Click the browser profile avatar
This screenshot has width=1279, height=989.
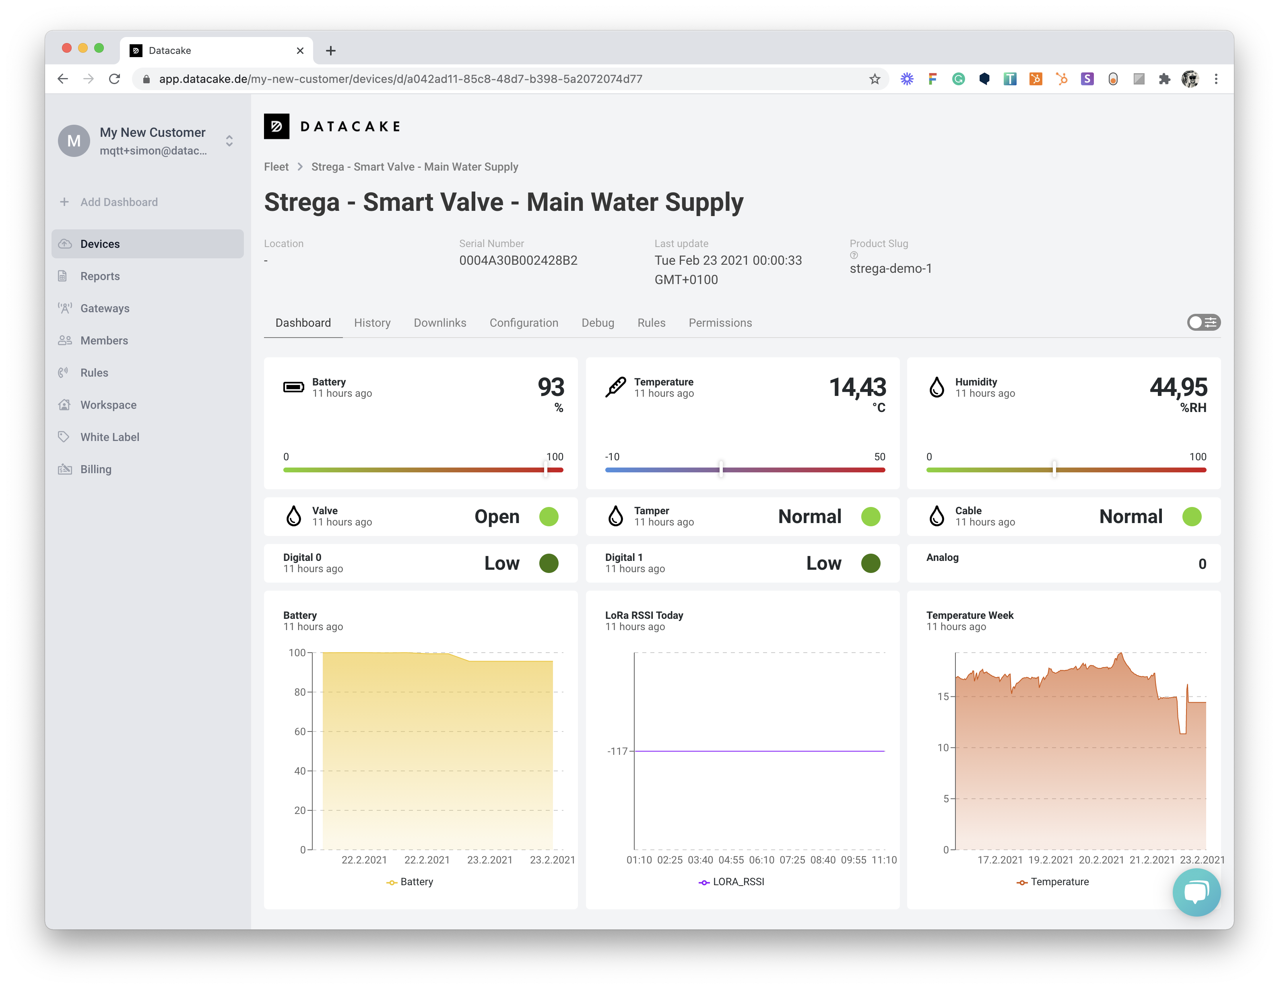click(1190, 79)
